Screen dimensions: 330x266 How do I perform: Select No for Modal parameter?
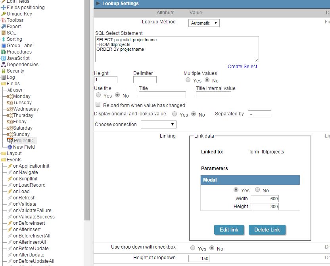point(257,189)
